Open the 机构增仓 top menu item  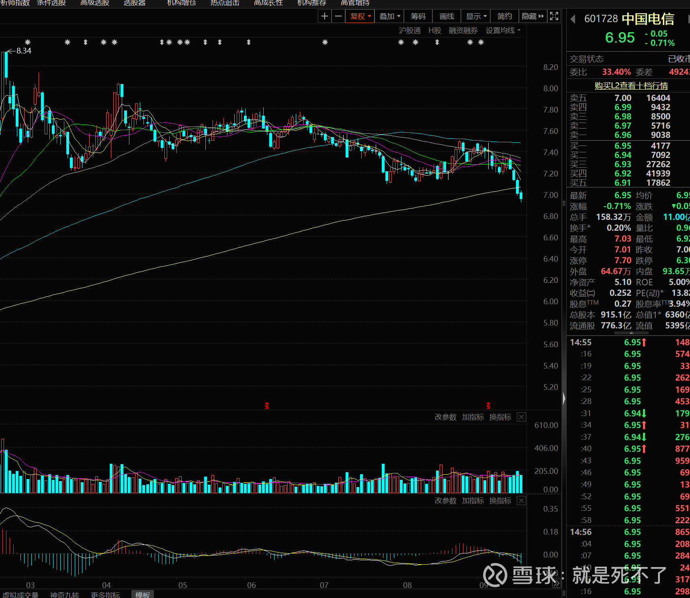[182, 3]
